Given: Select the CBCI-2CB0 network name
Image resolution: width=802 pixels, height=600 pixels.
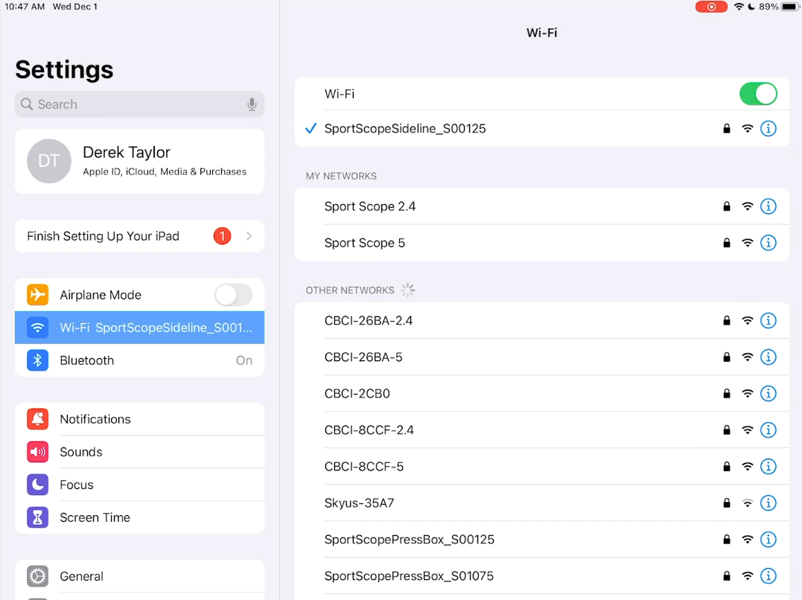Looking at the screenshot, I should pos(357,393).
